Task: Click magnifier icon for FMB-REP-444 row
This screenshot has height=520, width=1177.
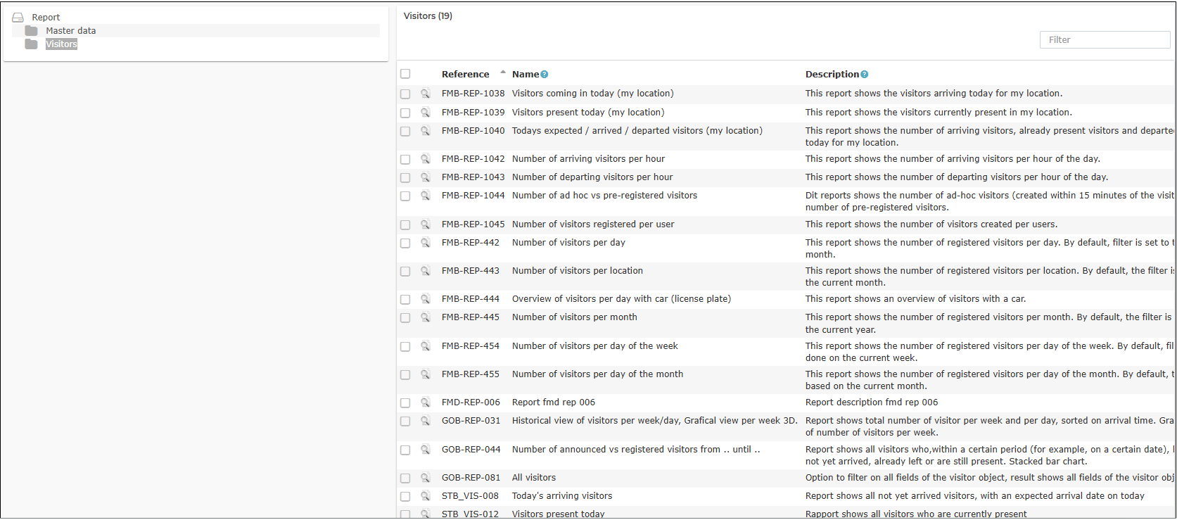Action: click(x=425, y=299)
